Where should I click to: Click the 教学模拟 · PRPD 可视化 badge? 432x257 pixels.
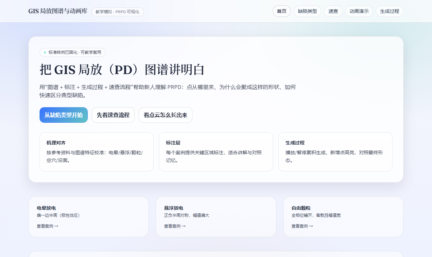(117, 12)
